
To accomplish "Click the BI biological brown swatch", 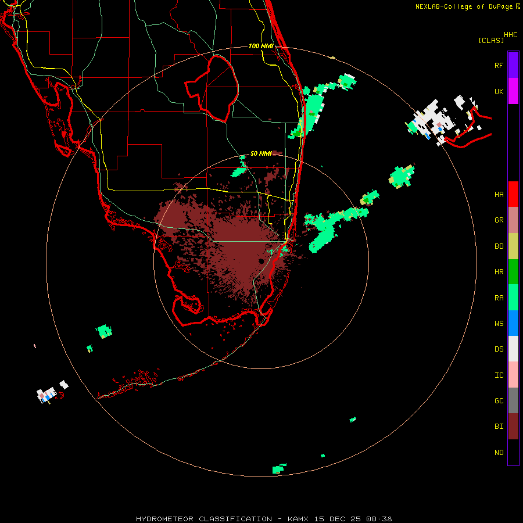I will 513,427.
